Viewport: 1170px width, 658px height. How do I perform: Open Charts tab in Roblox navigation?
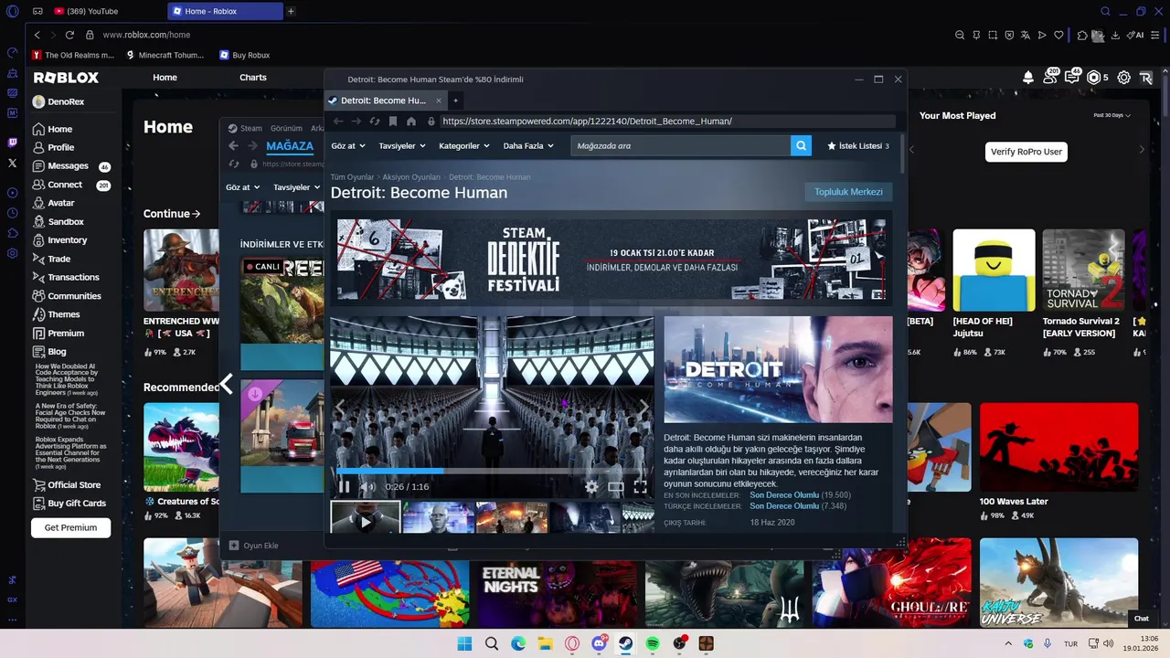pos(253,78)
